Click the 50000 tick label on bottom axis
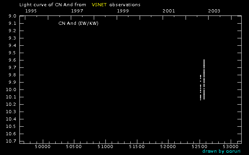 tap(42, 147)
